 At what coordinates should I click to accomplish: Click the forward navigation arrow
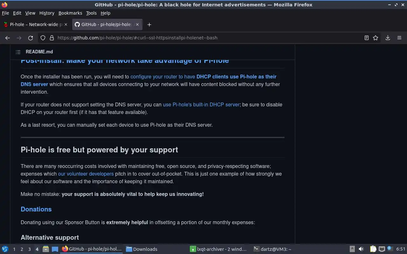coord(19,38)
